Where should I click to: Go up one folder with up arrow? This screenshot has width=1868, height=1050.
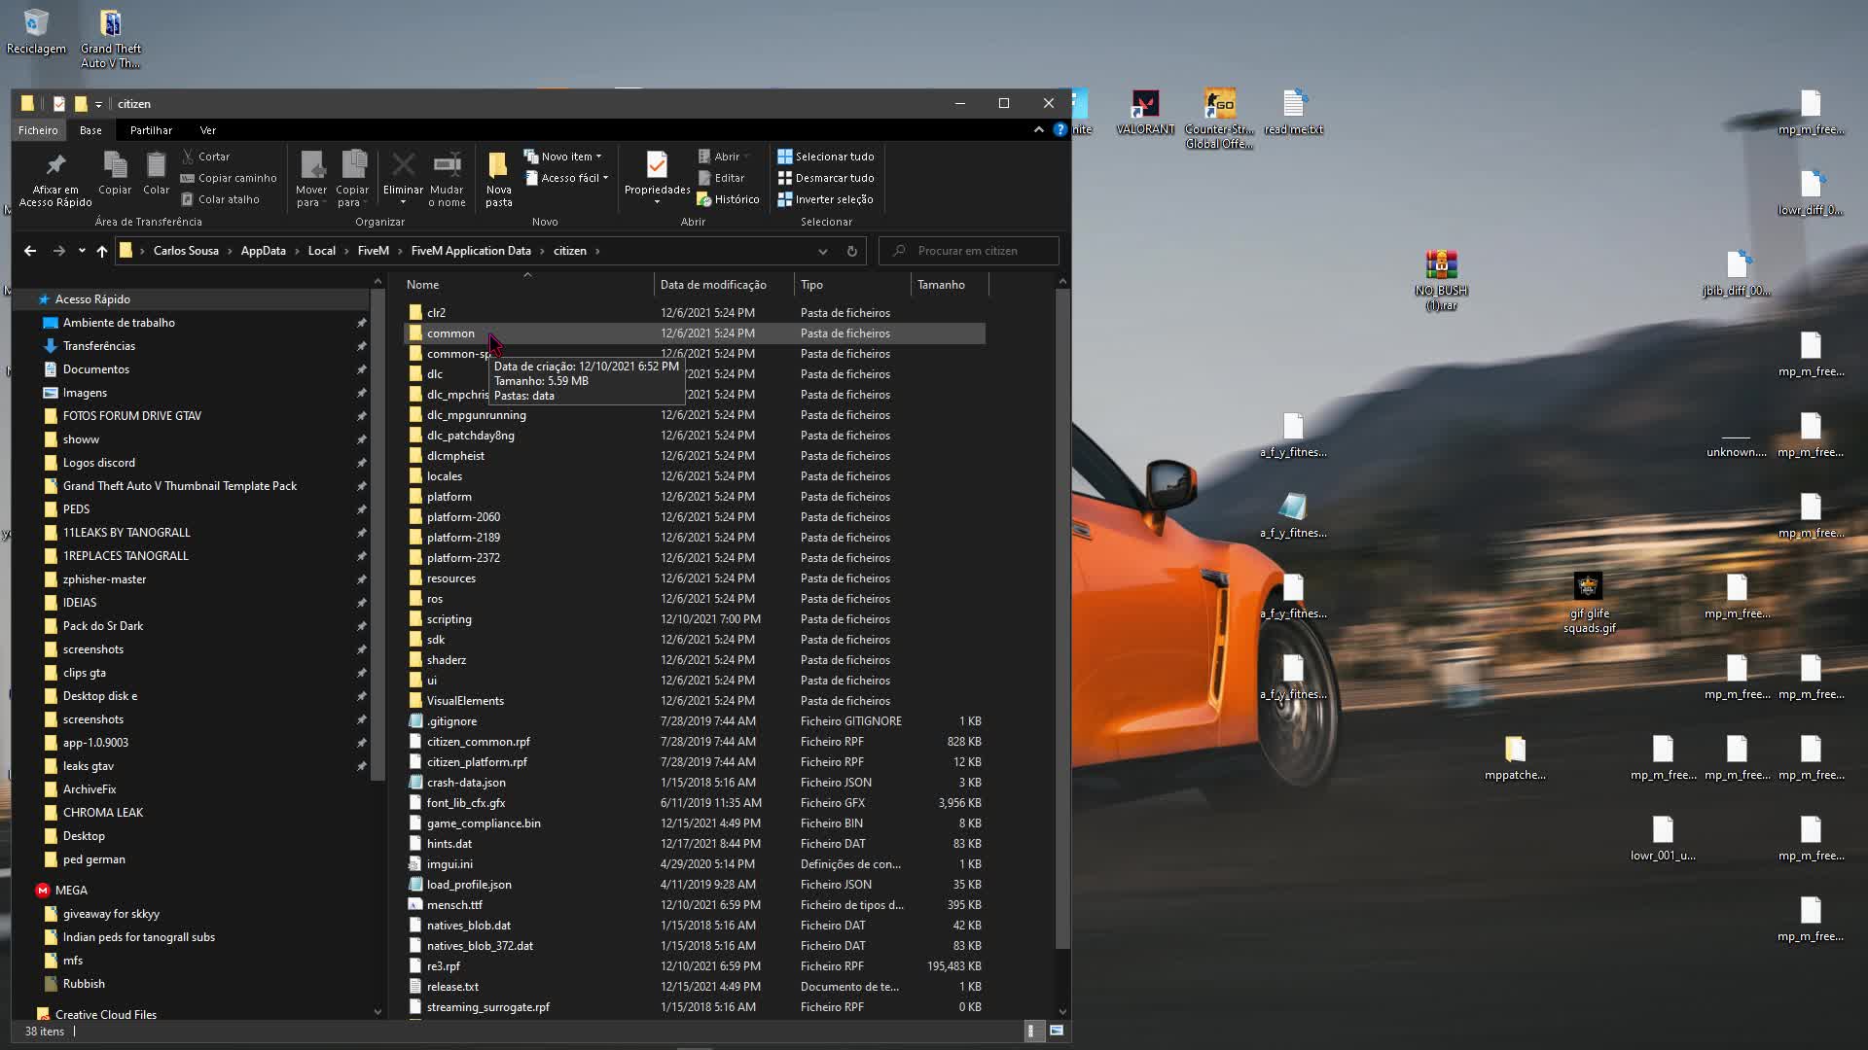tap(101, 251)
